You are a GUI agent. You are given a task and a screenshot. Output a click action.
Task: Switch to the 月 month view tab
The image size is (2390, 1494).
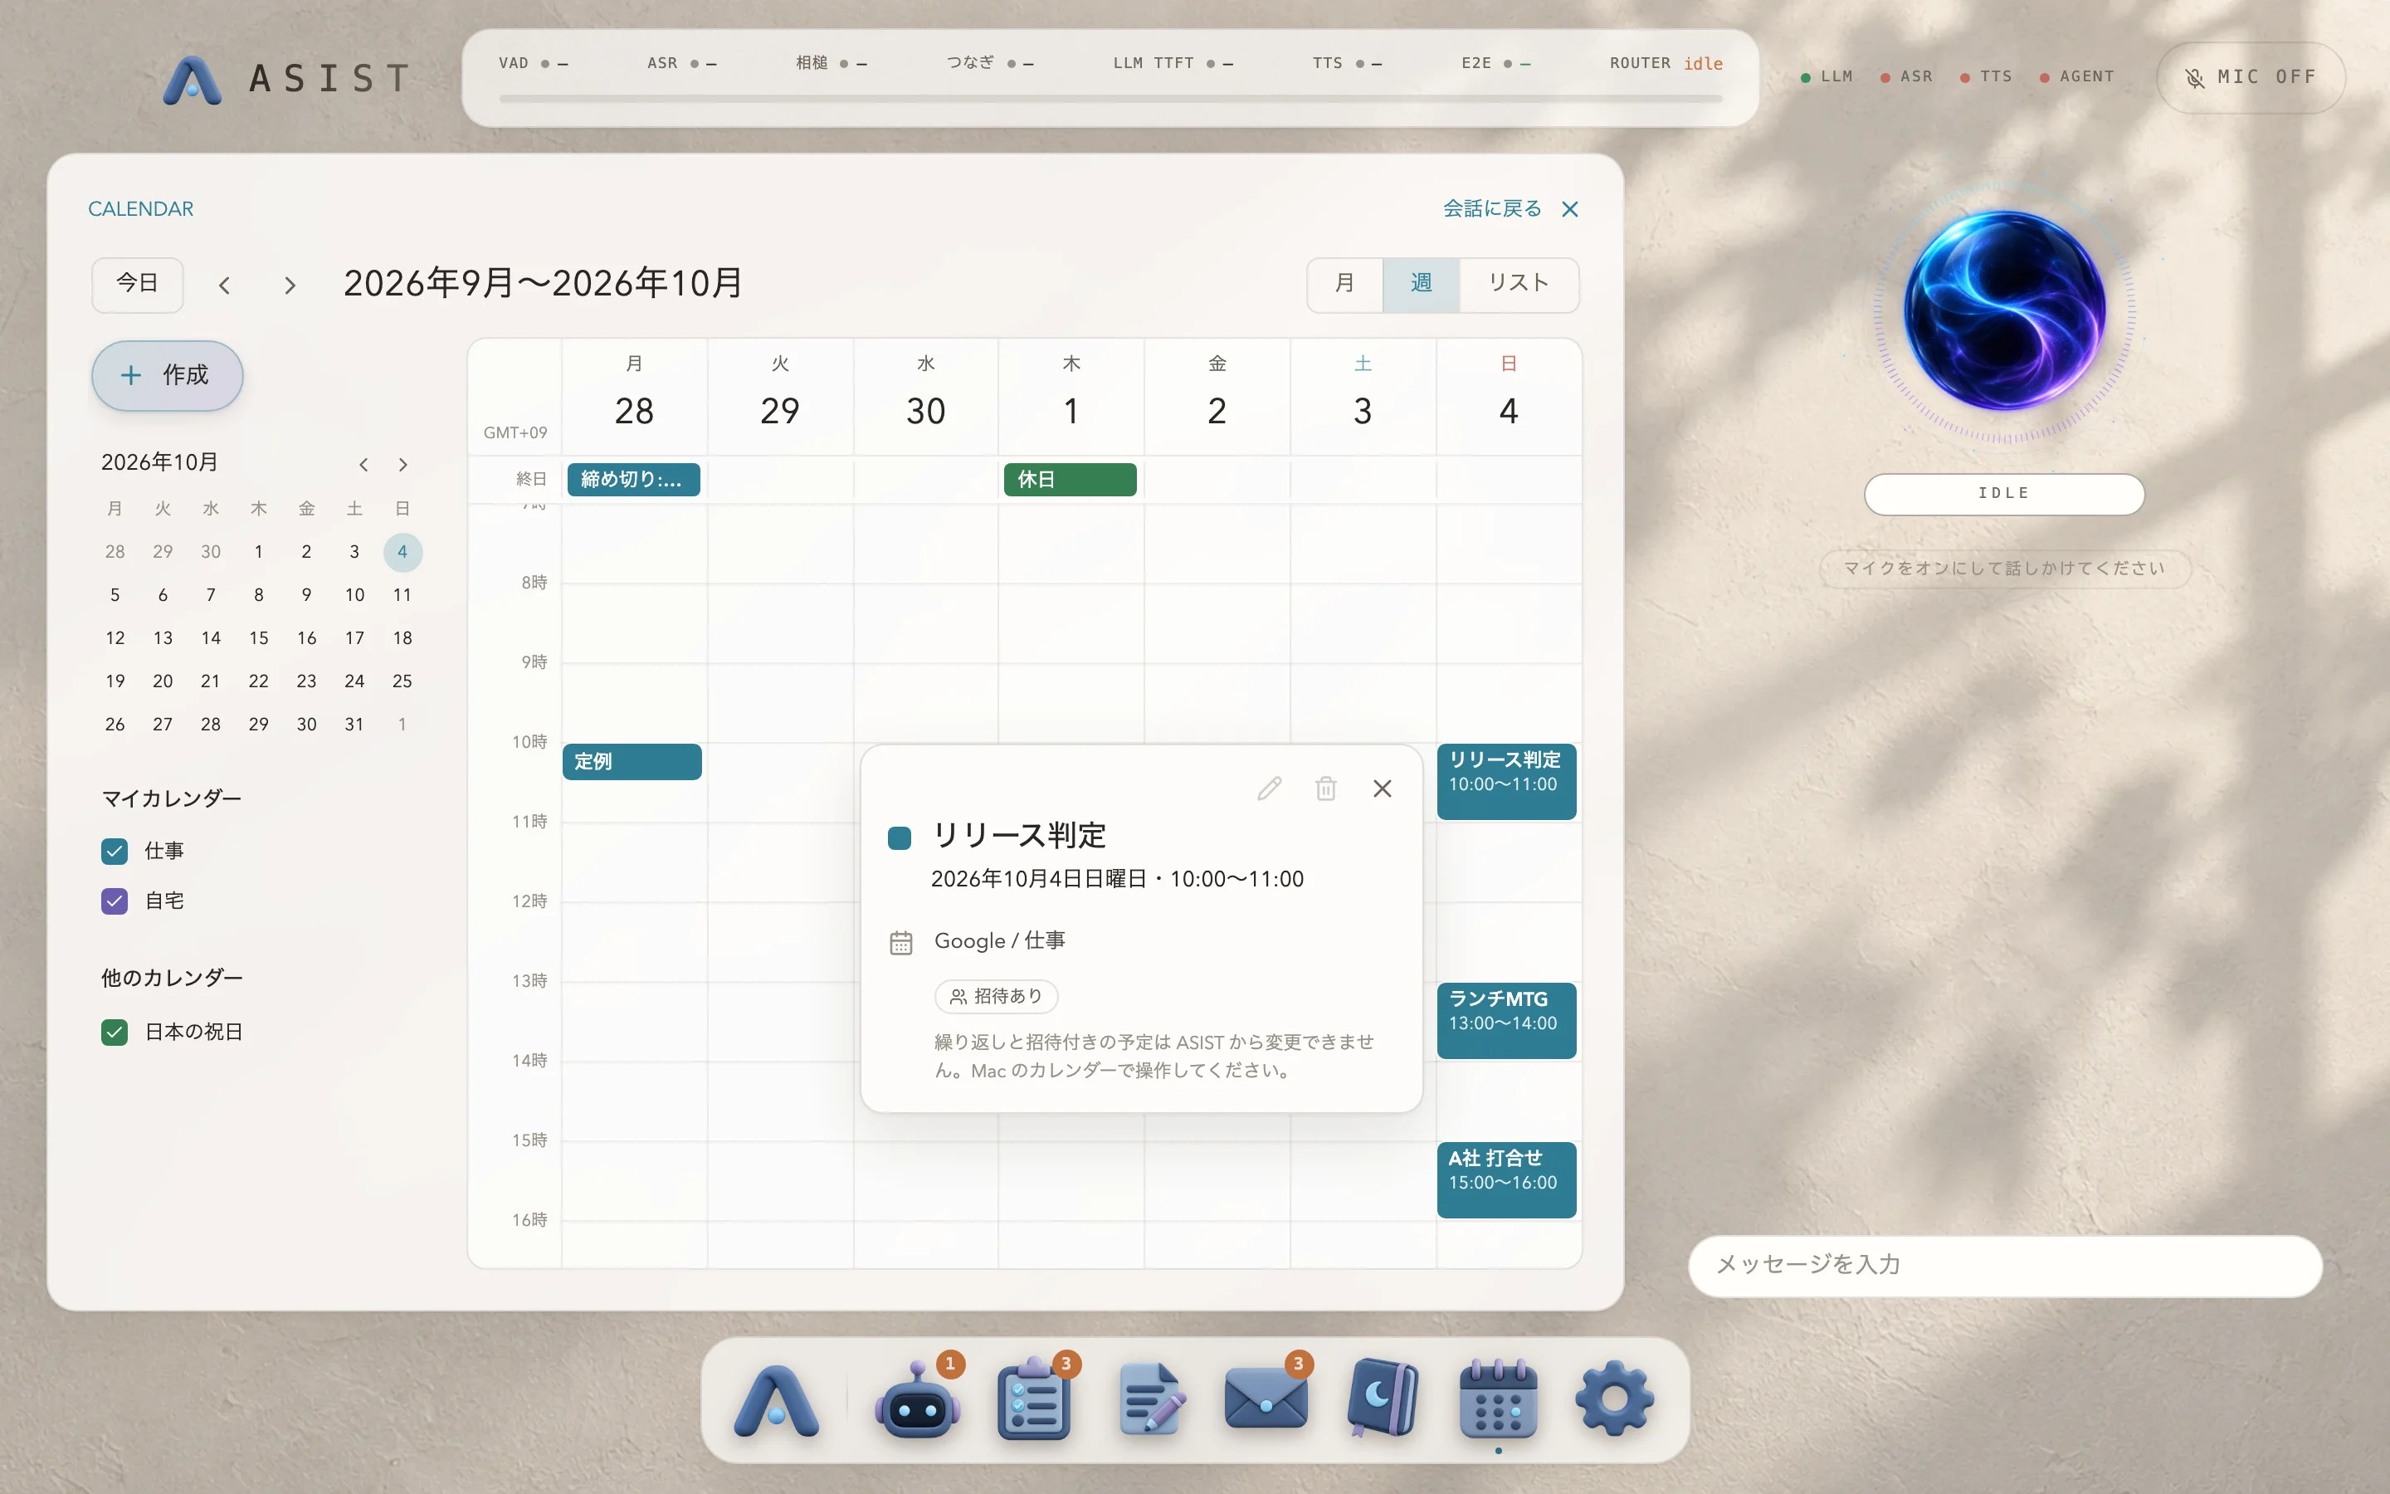1345,285
